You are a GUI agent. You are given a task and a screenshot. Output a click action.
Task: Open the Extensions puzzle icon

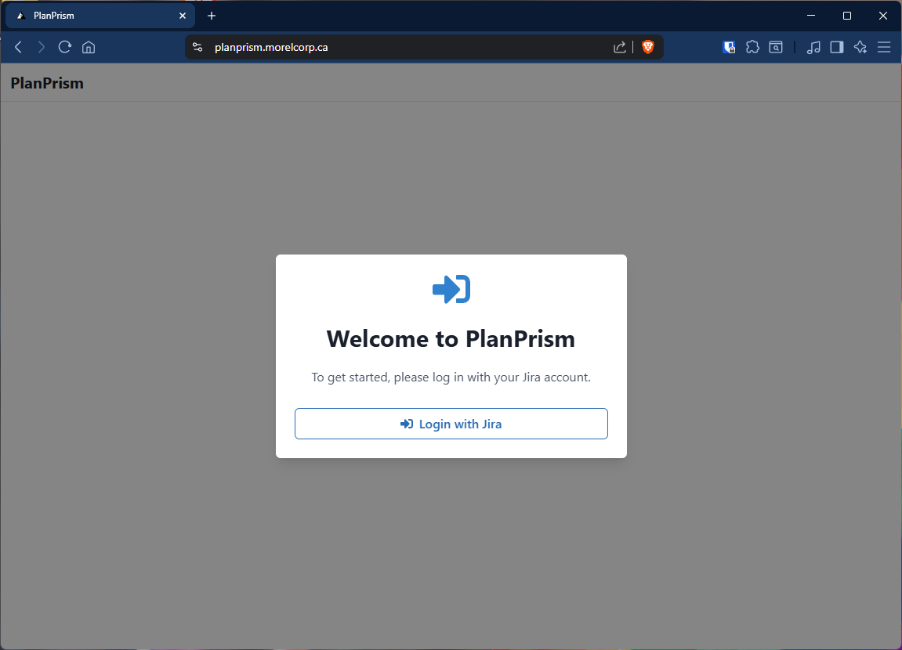752,47
